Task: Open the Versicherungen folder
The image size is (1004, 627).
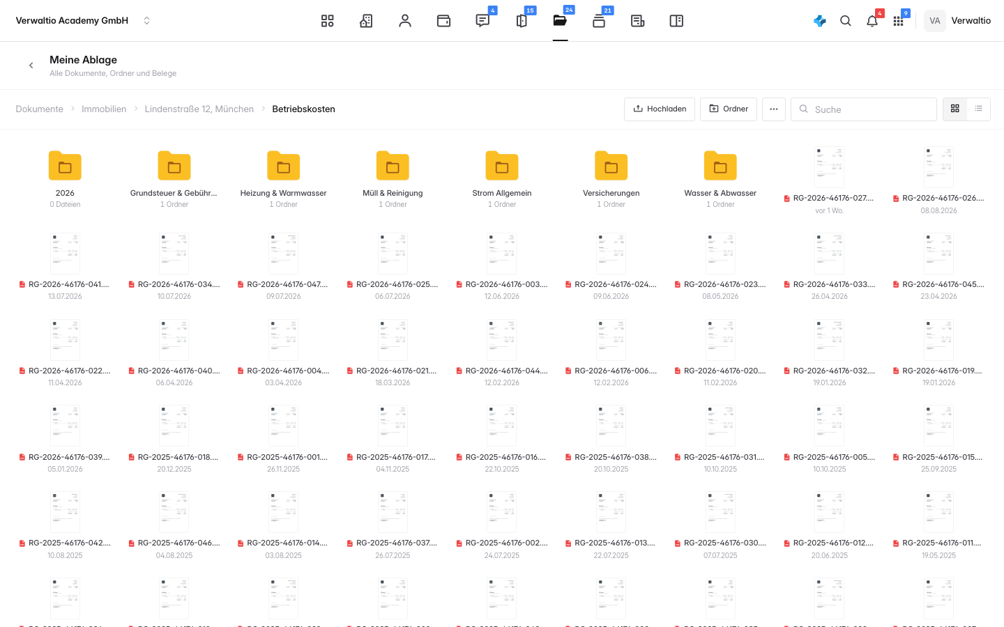Action: point(611,179)
